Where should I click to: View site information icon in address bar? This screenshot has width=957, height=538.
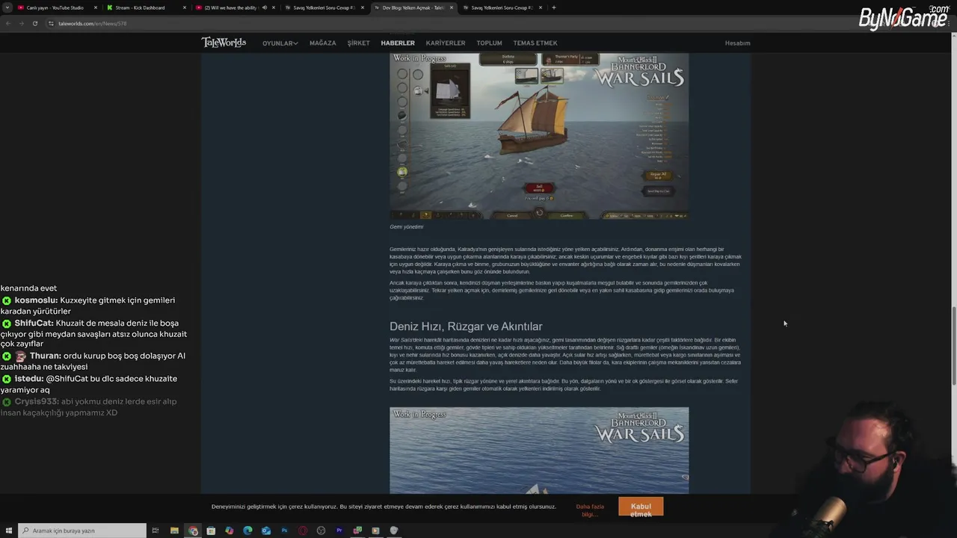point(52,23)
